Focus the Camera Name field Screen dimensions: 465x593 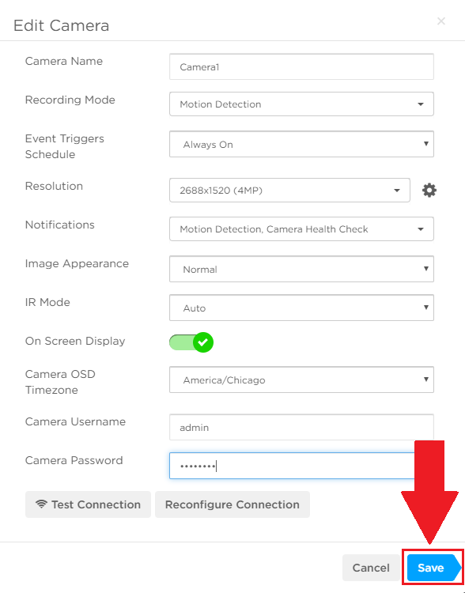tap(301, 67)
